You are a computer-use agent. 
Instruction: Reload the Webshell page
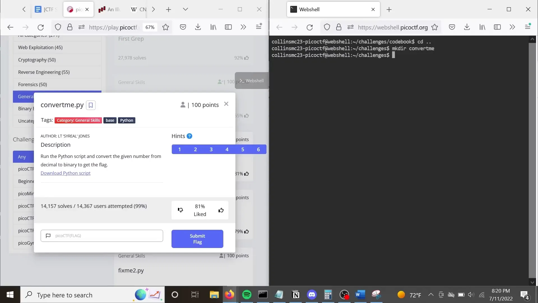309,27
